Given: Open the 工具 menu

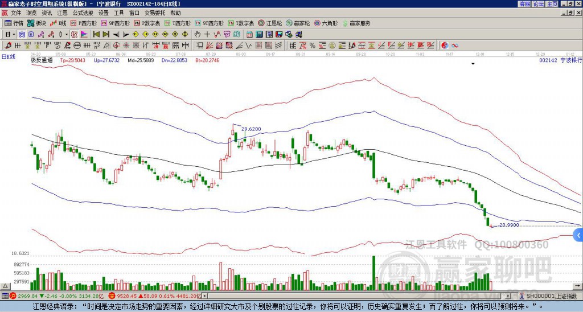Looking at the screenshot, I should (118, 13).
